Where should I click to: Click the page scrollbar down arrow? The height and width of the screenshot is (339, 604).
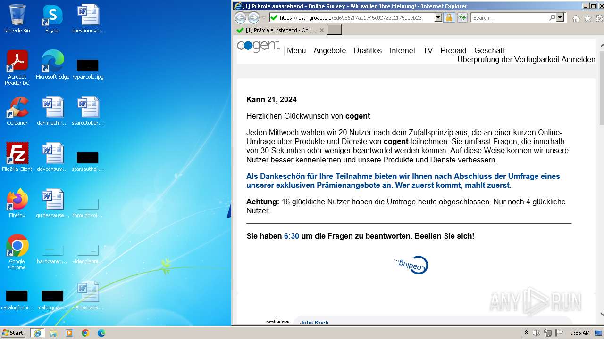coord(602,314)
